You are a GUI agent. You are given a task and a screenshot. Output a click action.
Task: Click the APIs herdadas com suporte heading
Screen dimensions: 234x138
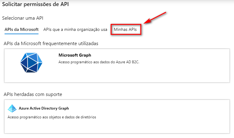[33, 94]
